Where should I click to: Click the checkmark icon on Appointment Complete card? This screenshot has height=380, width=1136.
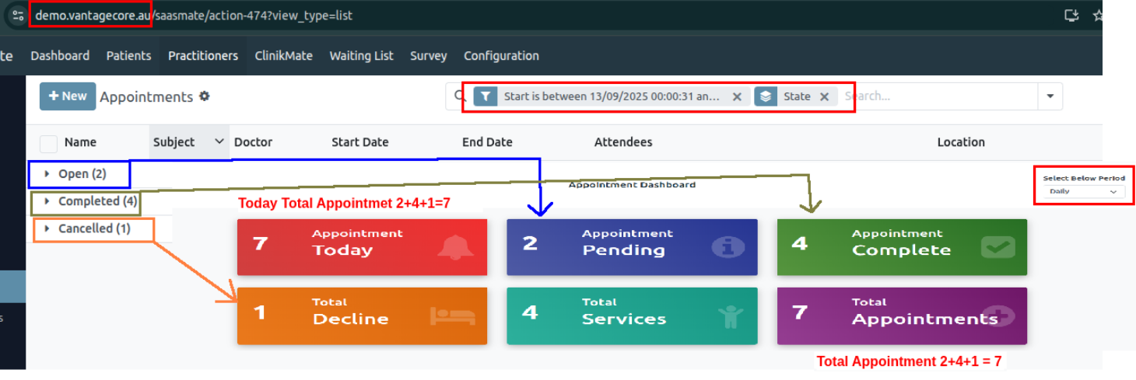click(x=998, y=246)
